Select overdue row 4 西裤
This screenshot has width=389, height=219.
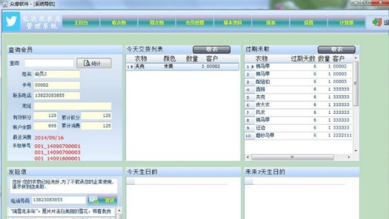(x=299, y=89)
